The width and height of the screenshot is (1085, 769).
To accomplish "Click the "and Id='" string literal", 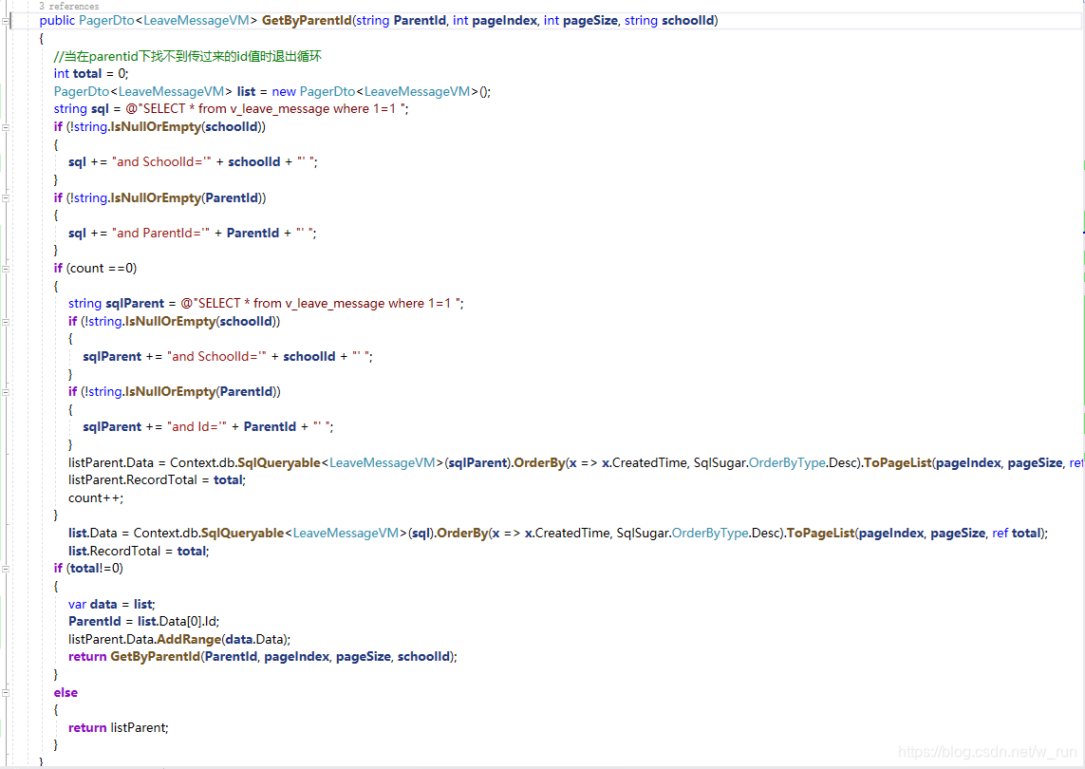I will 196,427.
